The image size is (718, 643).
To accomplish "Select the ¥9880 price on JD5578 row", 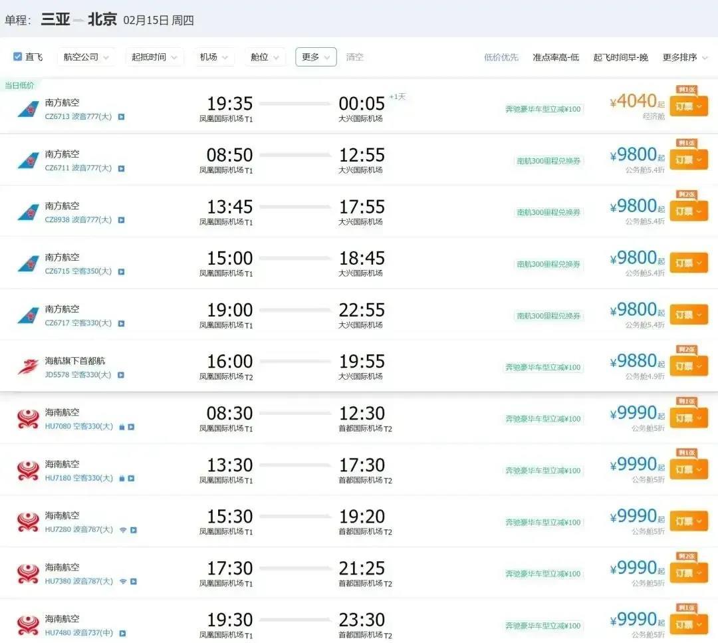I will (x=636, y=361).
